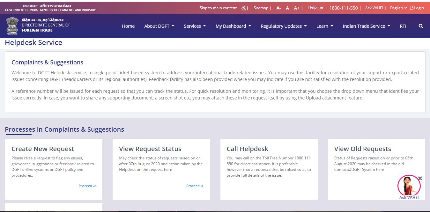430x212 pixels.
Task: Close the Ask VAHEI chatbot widget
Action: 420,178
